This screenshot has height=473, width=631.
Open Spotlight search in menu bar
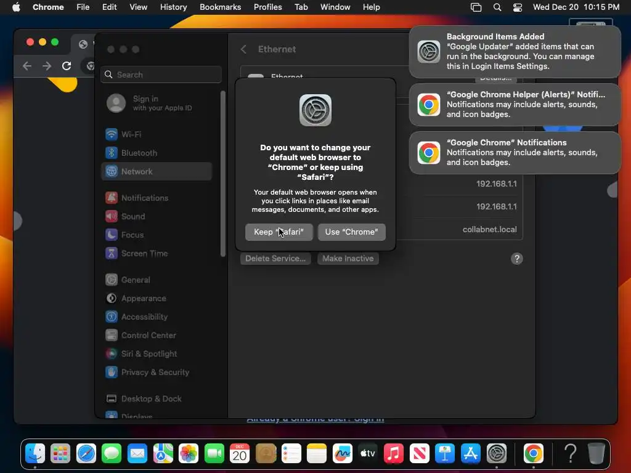coord(497,7)
